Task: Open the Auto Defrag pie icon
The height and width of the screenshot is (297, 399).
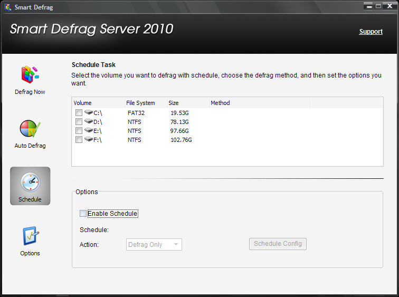Action: pos(30,129)
